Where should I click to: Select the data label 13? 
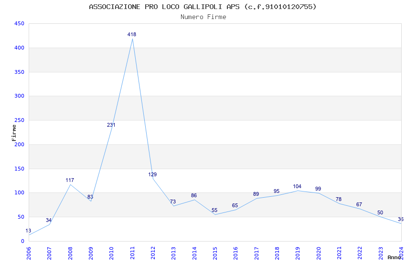tap(28, 231)
